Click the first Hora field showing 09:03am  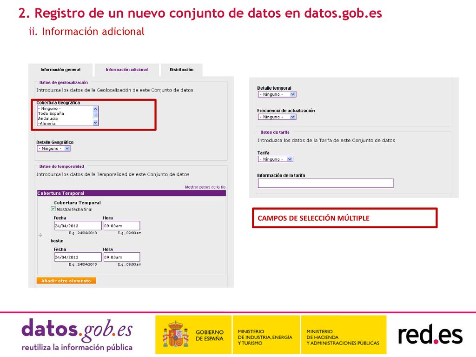[x=122, y=225]
